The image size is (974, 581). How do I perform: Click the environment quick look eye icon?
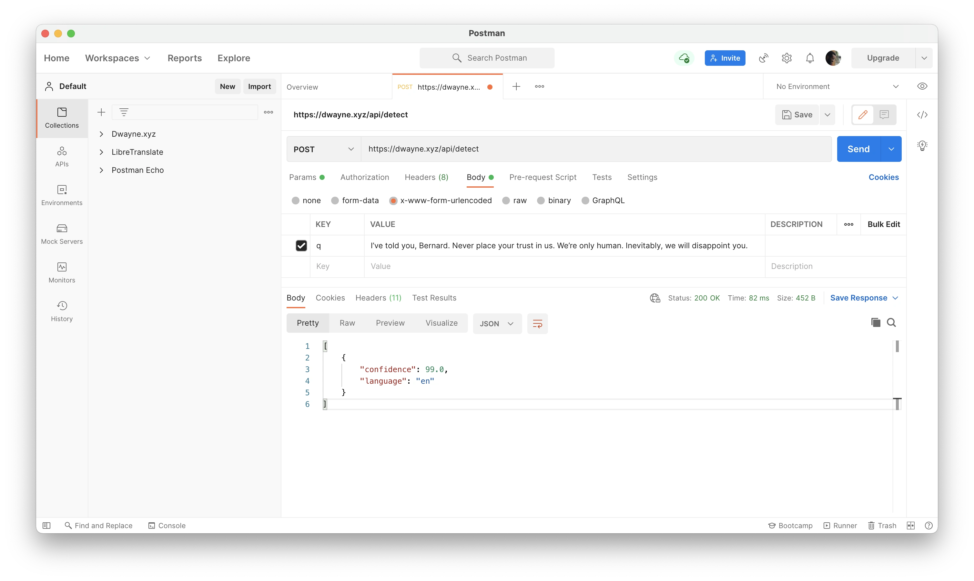coord(922,86)
